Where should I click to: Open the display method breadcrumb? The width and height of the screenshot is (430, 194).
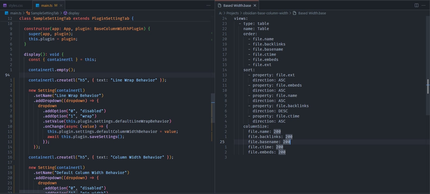tap(74, 13)
